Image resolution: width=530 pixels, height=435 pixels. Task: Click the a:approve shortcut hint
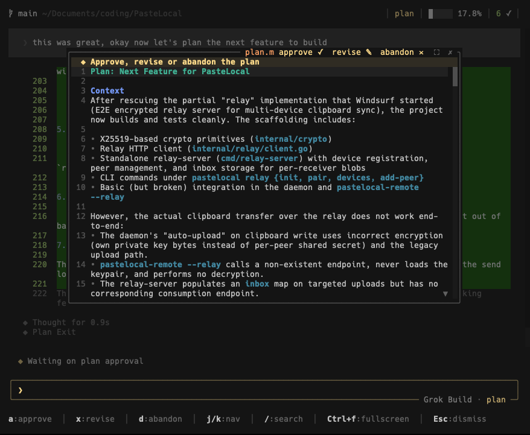coord(30,419)
